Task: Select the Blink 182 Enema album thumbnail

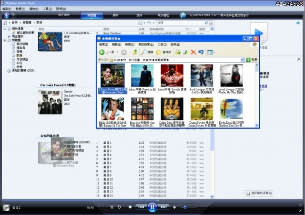Action: pos(112,112)
